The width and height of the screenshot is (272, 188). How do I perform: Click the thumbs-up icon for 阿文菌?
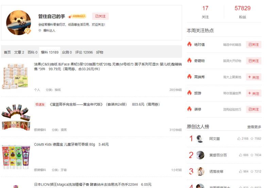tap(239, 139)
